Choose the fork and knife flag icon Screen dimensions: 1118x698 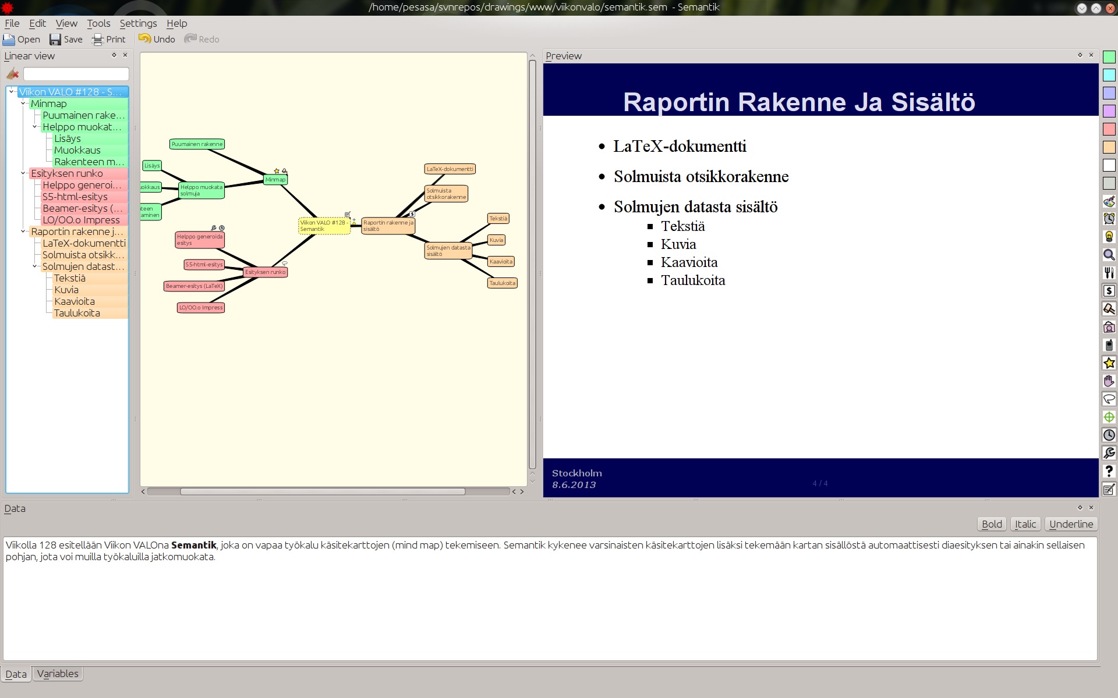click(x=1109, y=273)
